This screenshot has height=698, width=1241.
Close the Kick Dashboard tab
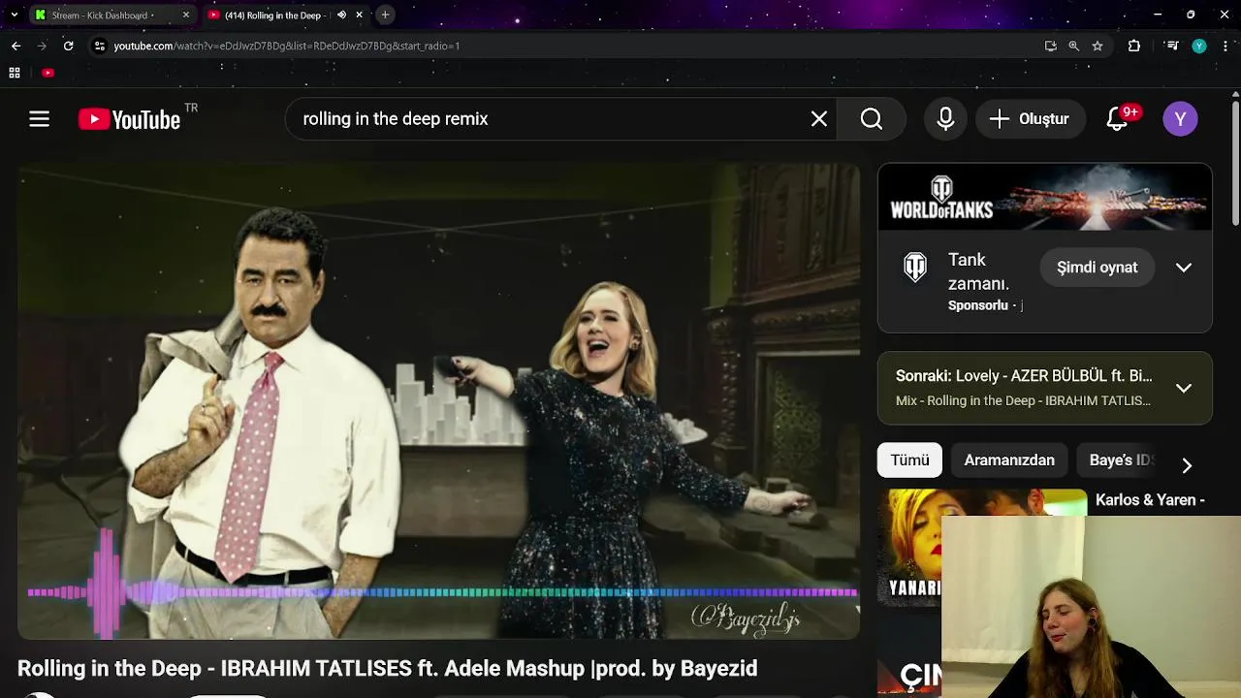(x=185, y=16)
